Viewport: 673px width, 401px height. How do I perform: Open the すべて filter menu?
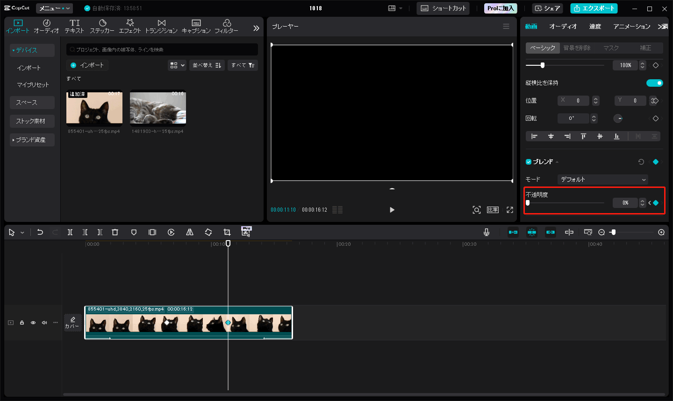tap(243, 65)
